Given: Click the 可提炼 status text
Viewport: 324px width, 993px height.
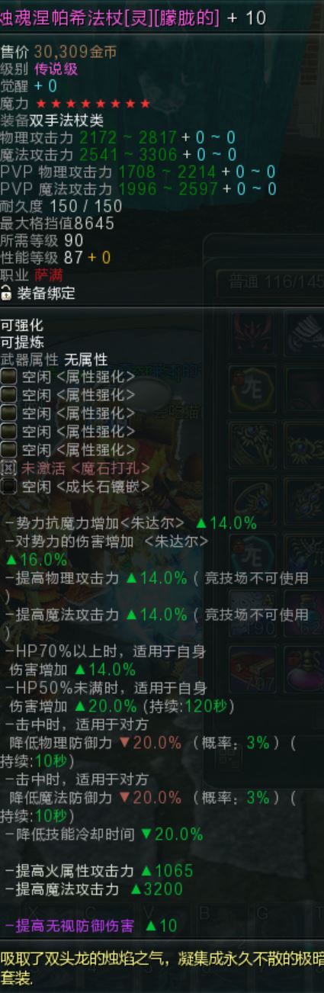Looking at the screenshot, I should click(x=22, y=343).
